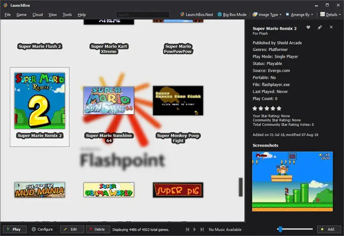The height and width of the screenshot is (236, 344).
Task: Open the Details dropdown menu
Action: 330,14
